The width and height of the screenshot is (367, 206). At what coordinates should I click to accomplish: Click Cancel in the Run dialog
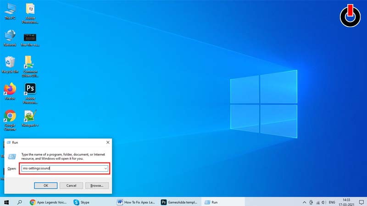[x=71, y=185]
